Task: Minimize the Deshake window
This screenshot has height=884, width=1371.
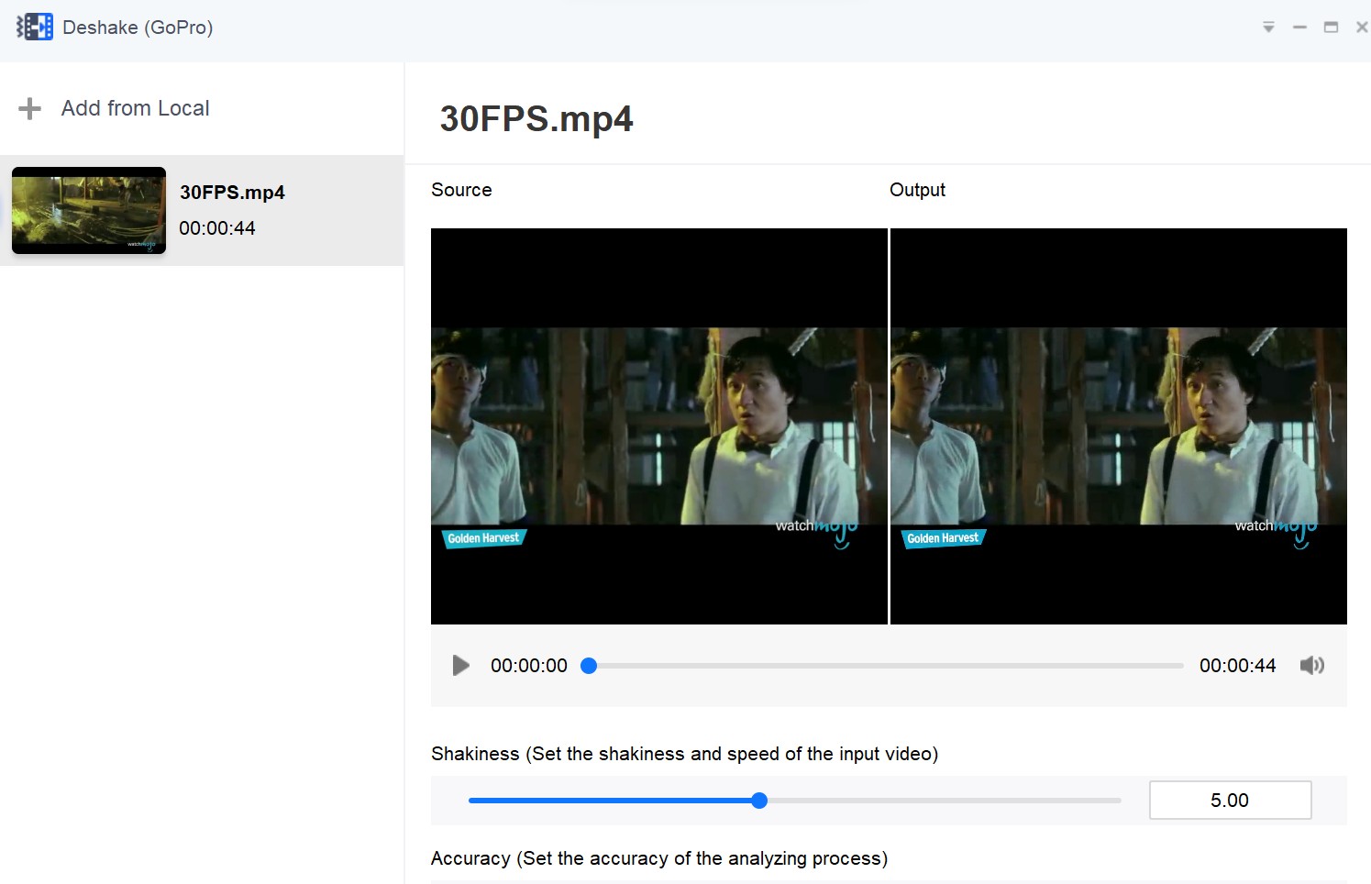Action: [x=1299, y=28]
